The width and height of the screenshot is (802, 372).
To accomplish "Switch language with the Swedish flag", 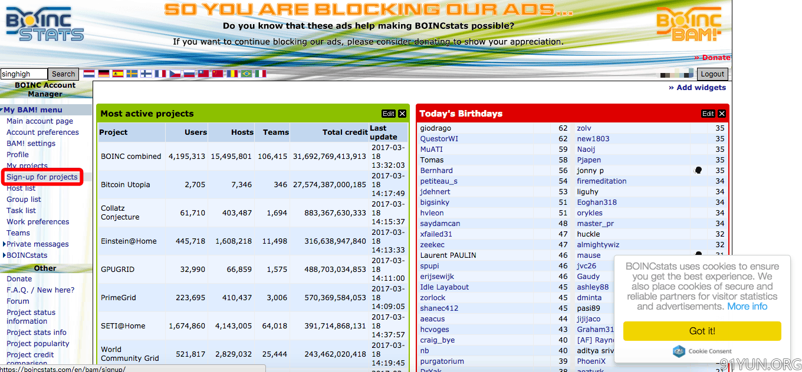I will pos(132,74).
